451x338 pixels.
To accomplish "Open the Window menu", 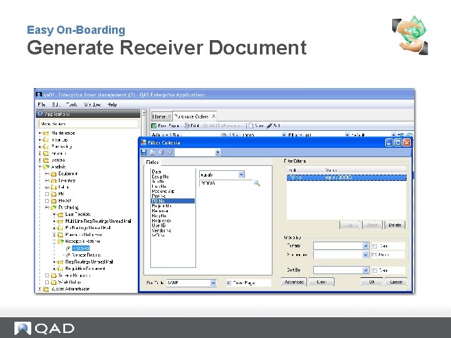I will (92, 105).
